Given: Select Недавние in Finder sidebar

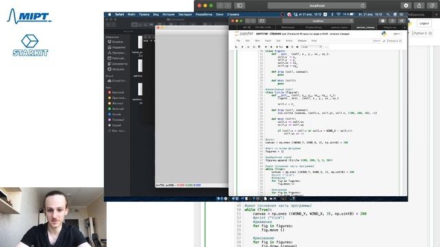Looking at the screenshot, I should tap(116, 47).
